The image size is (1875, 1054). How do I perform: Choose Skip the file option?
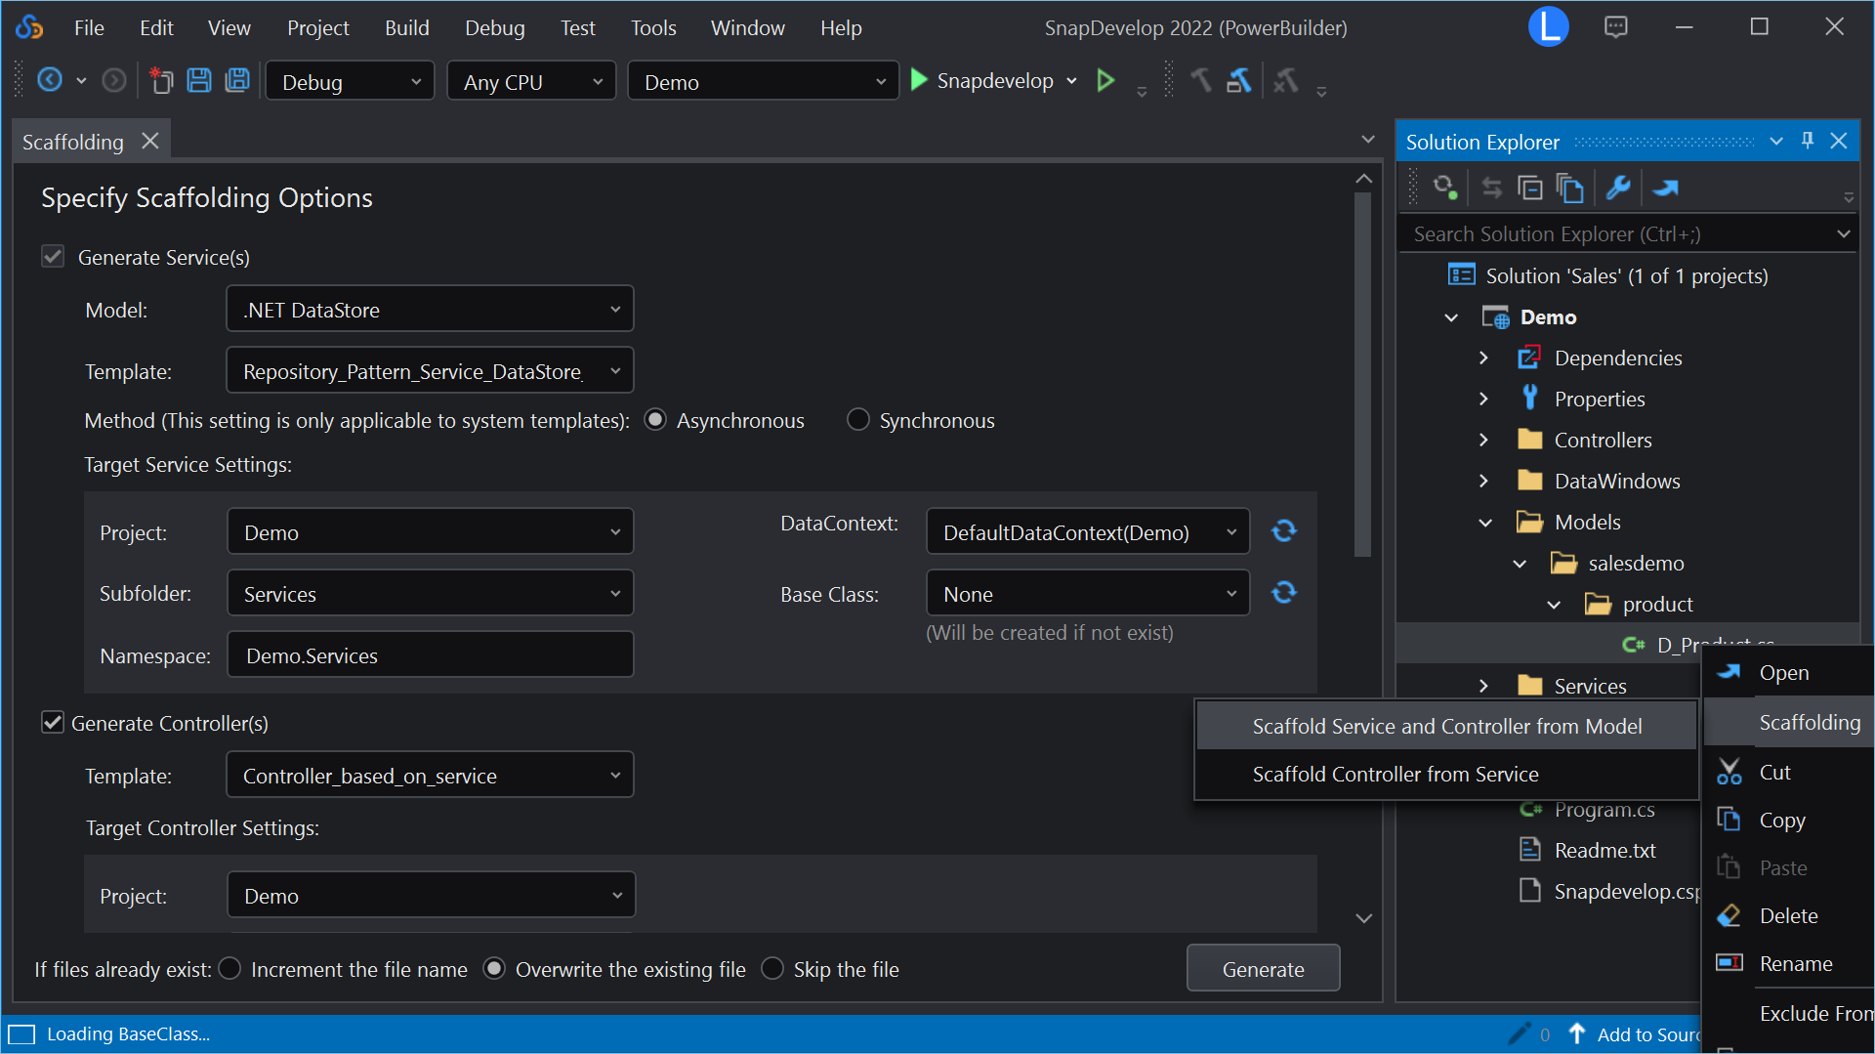tap(772, 968)
